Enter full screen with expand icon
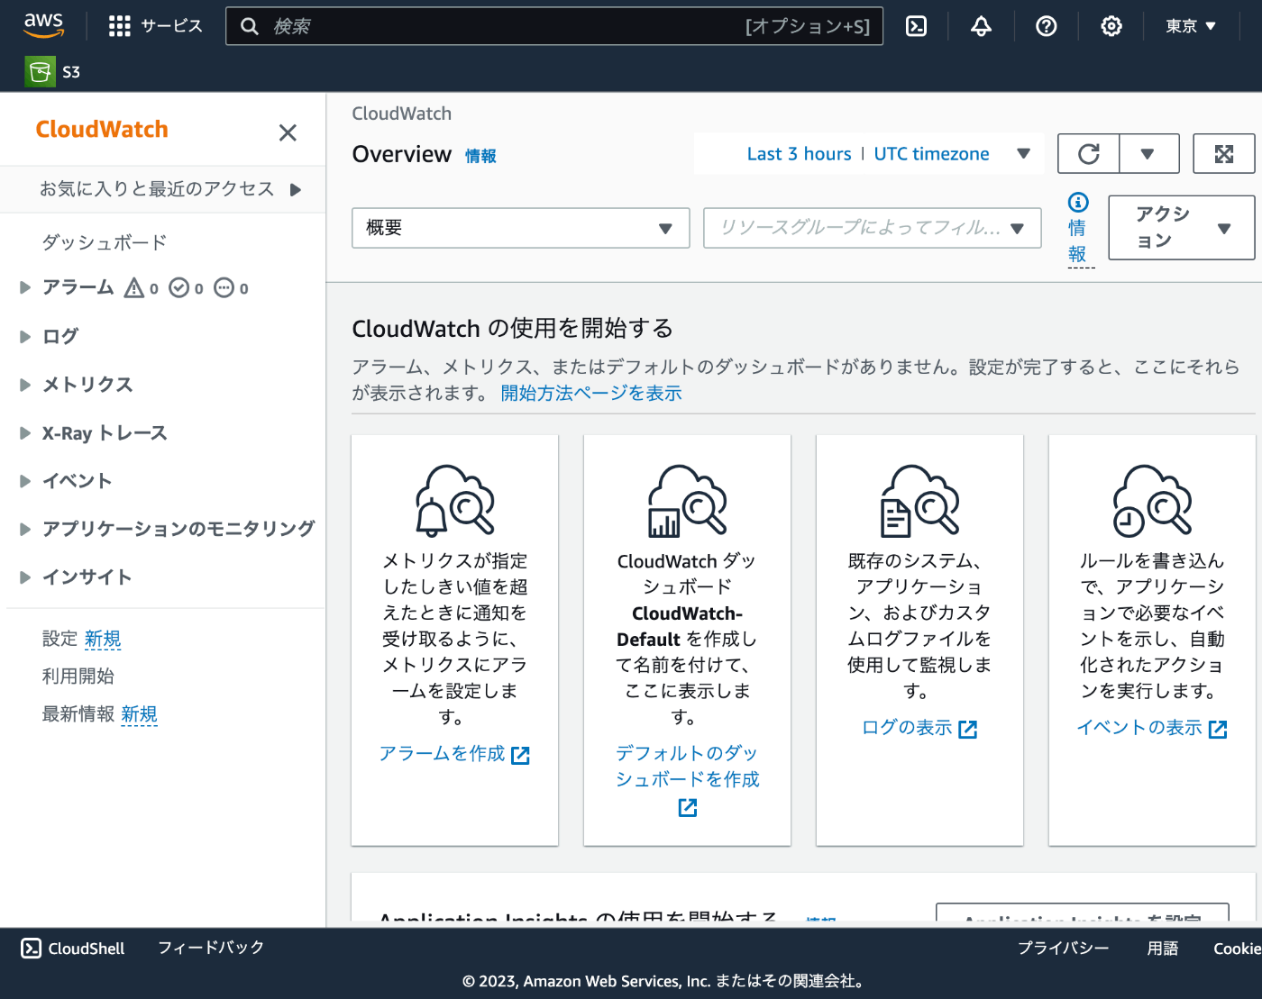 (x=1223, y=154)
